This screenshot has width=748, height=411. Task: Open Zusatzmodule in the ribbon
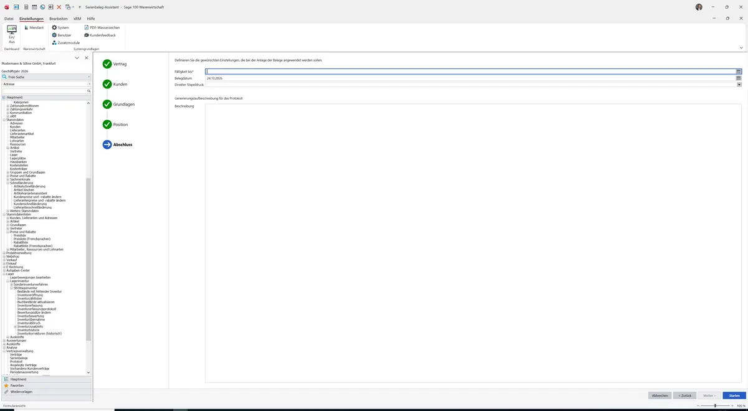[65, 42]
